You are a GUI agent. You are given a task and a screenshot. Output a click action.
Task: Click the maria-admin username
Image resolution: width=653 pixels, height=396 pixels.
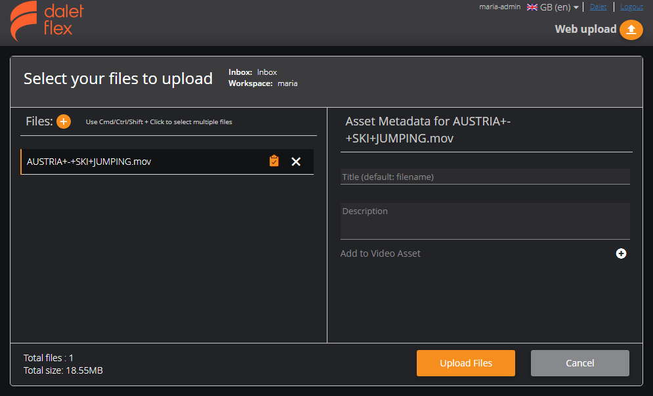point(499,7)
